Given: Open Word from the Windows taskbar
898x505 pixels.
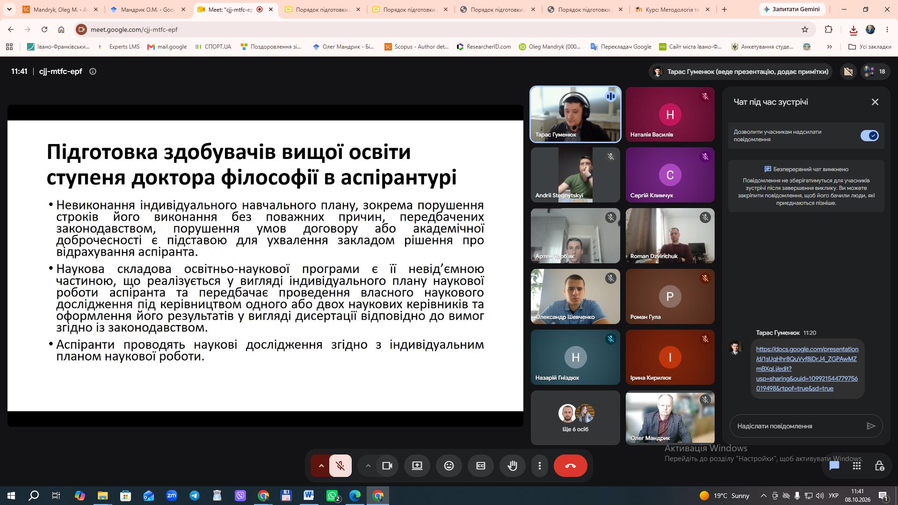Looking at the screenshot, I should [309, 496].
